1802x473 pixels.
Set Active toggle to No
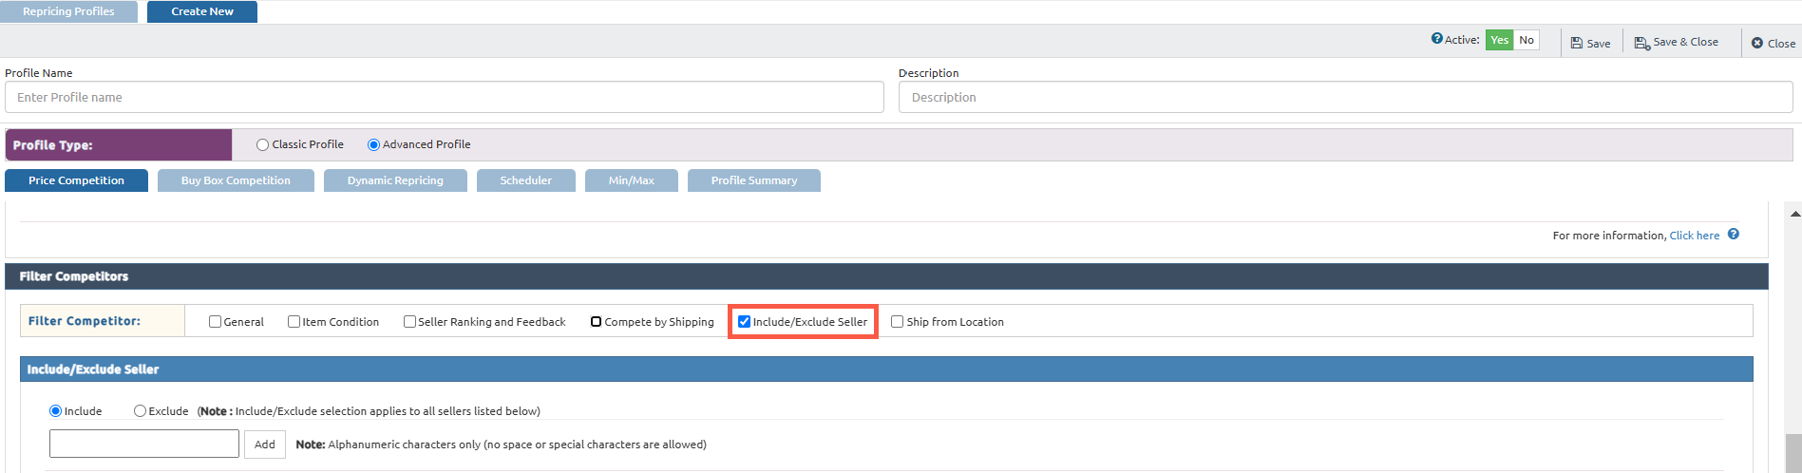point(1526,40)
